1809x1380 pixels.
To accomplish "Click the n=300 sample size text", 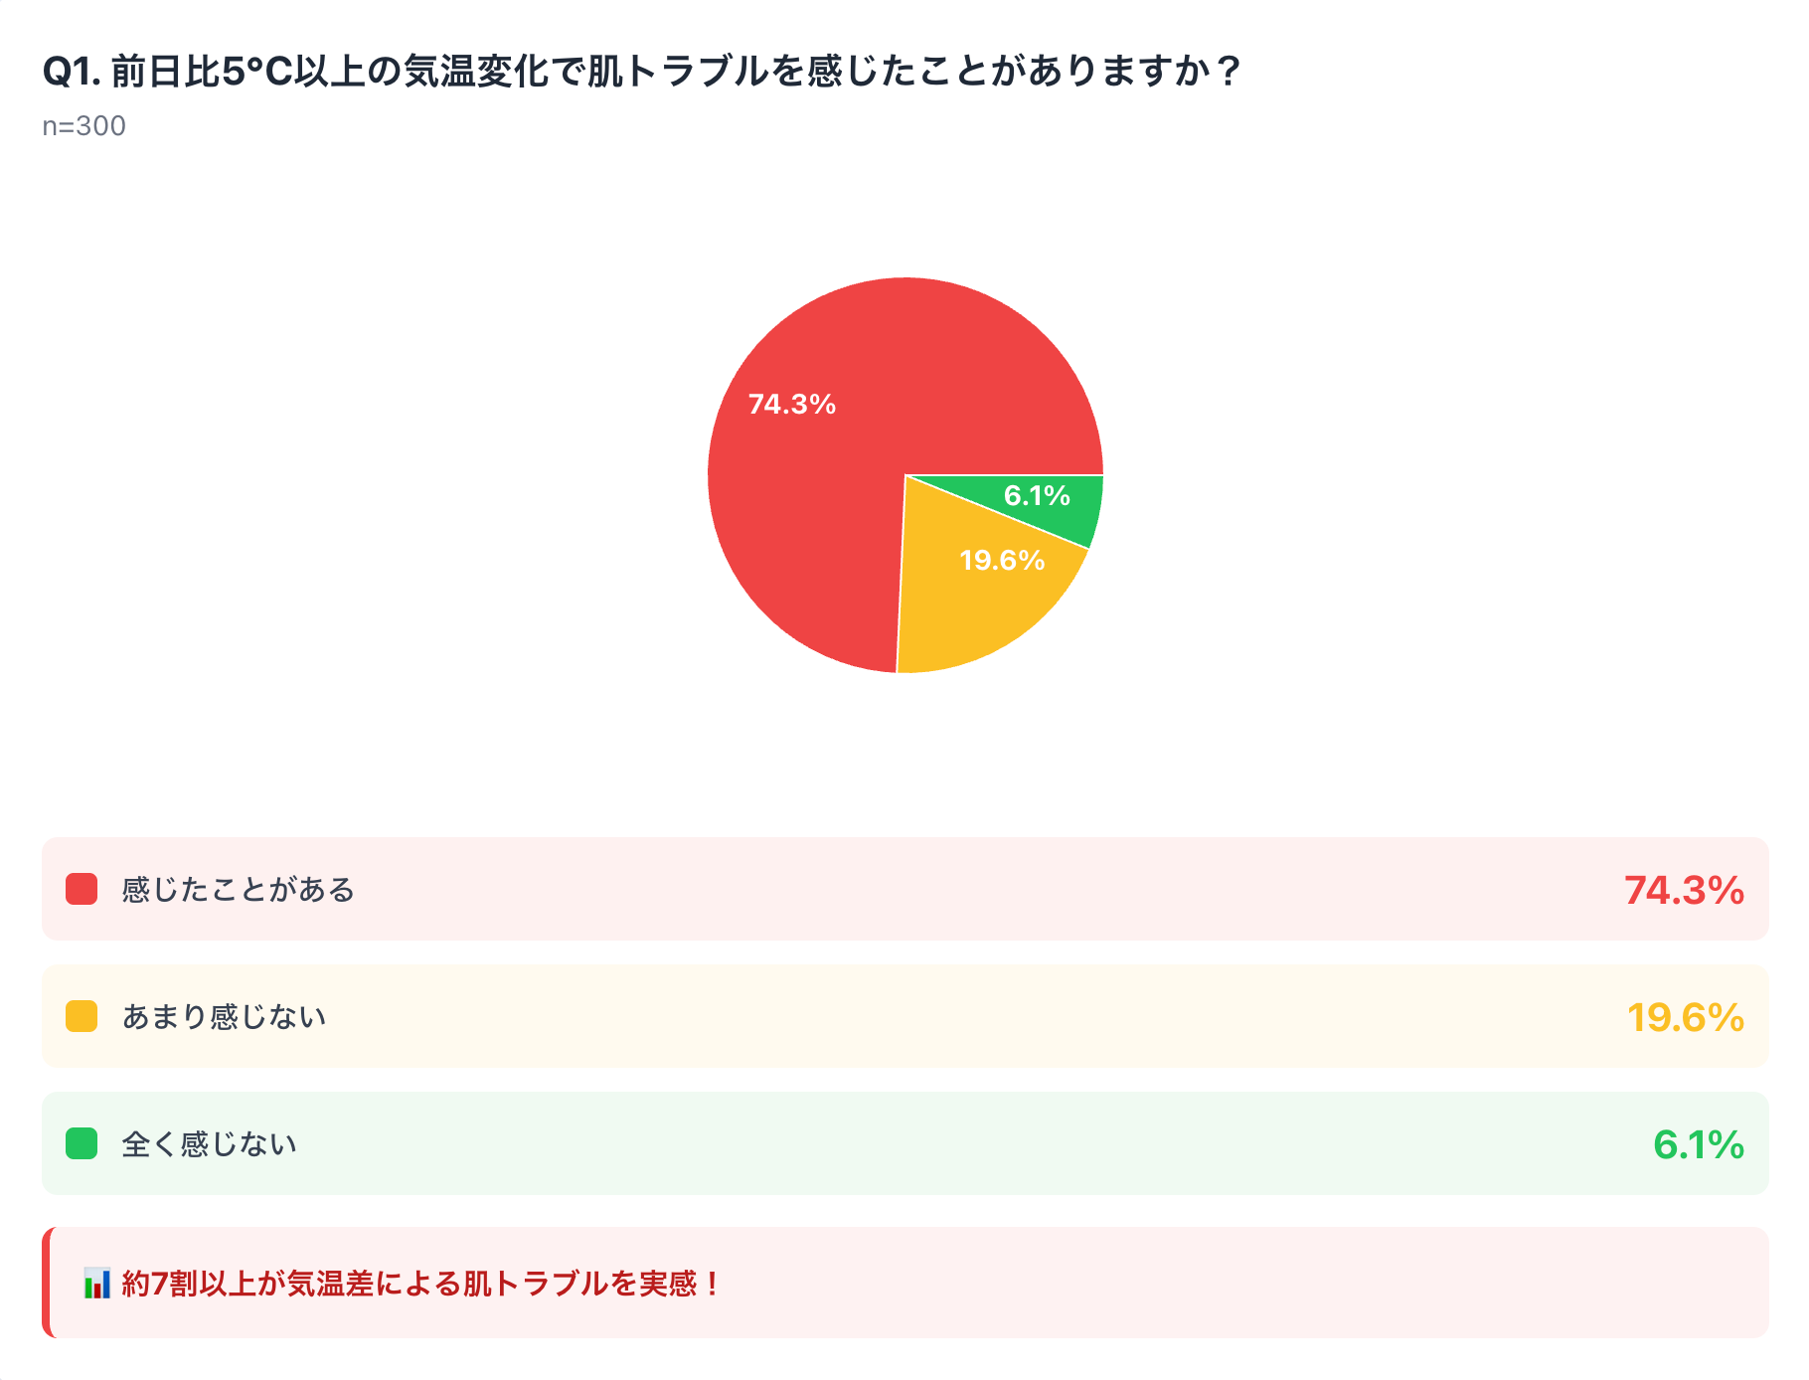I will tap(84, 126).
